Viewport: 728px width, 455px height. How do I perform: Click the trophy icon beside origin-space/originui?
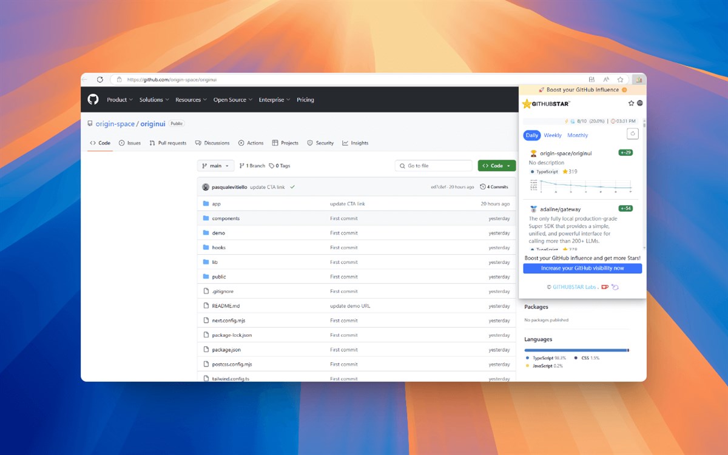(534, 153)
